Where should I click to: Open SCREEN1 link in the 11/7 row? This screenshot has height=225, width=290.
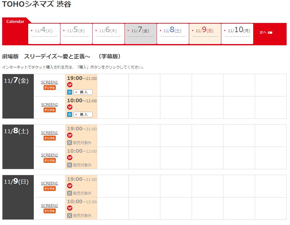49,82
